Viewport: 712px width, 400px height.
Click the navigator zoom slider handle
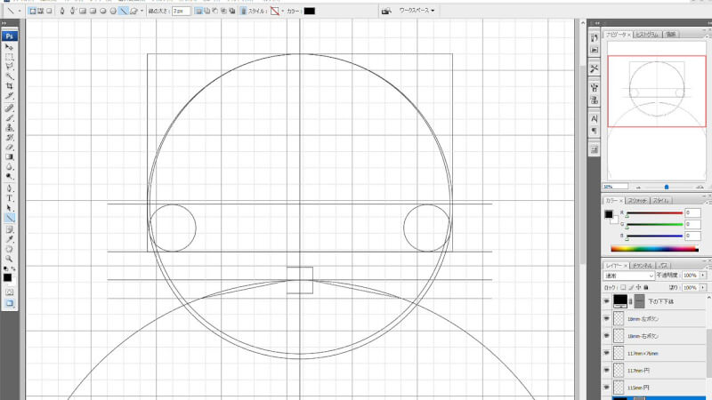point(666,187)
